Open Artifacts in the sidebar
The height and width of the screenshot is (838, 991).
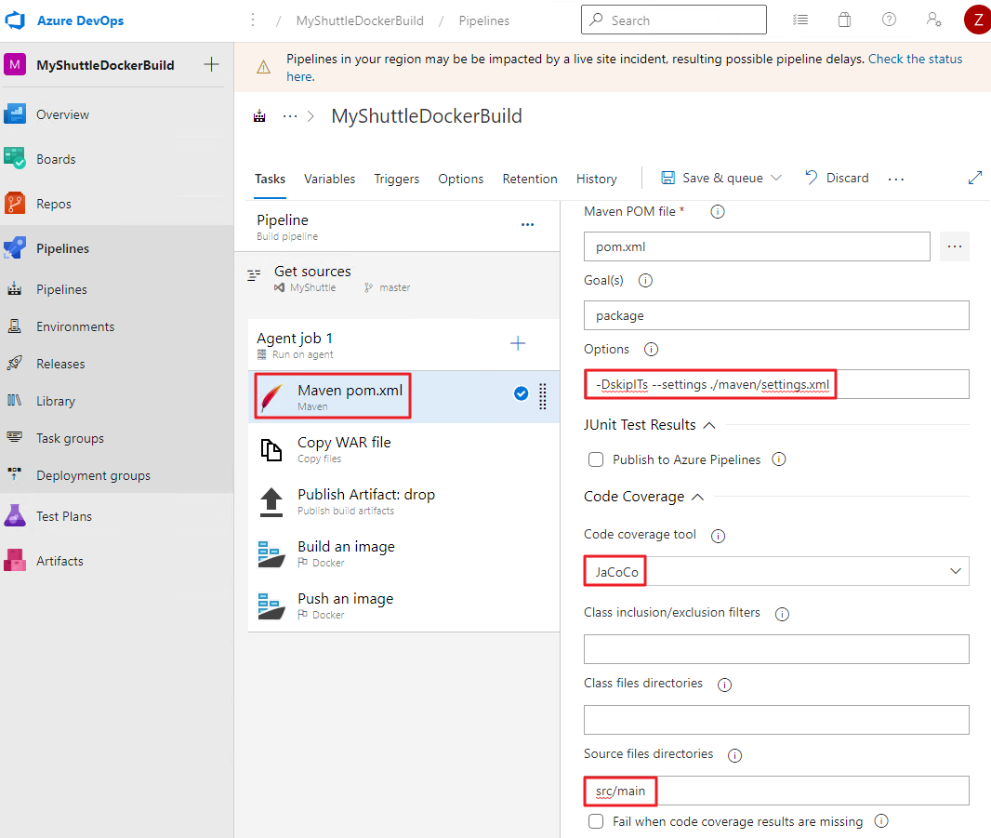point(59,561)
